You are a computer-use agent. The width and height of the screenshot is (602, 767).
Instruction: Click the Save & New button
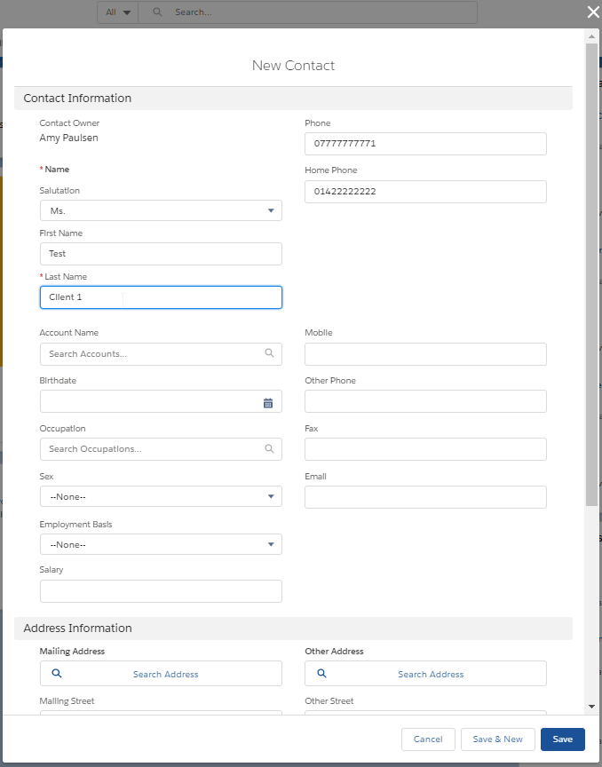click(497, 739)
